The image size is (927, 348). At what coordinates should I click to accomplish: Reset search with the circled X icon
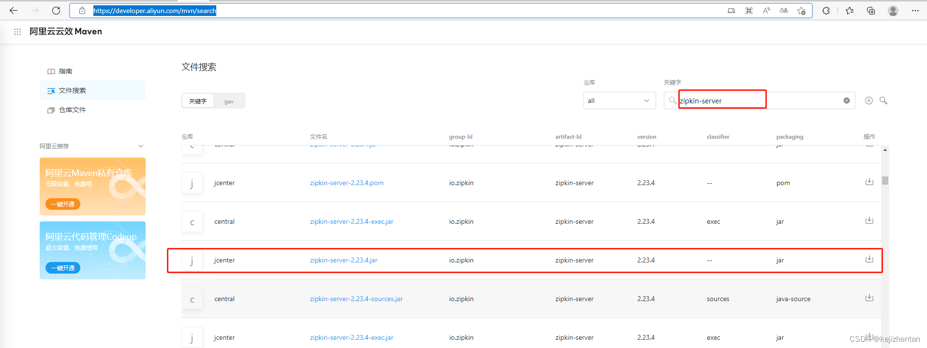869,101
